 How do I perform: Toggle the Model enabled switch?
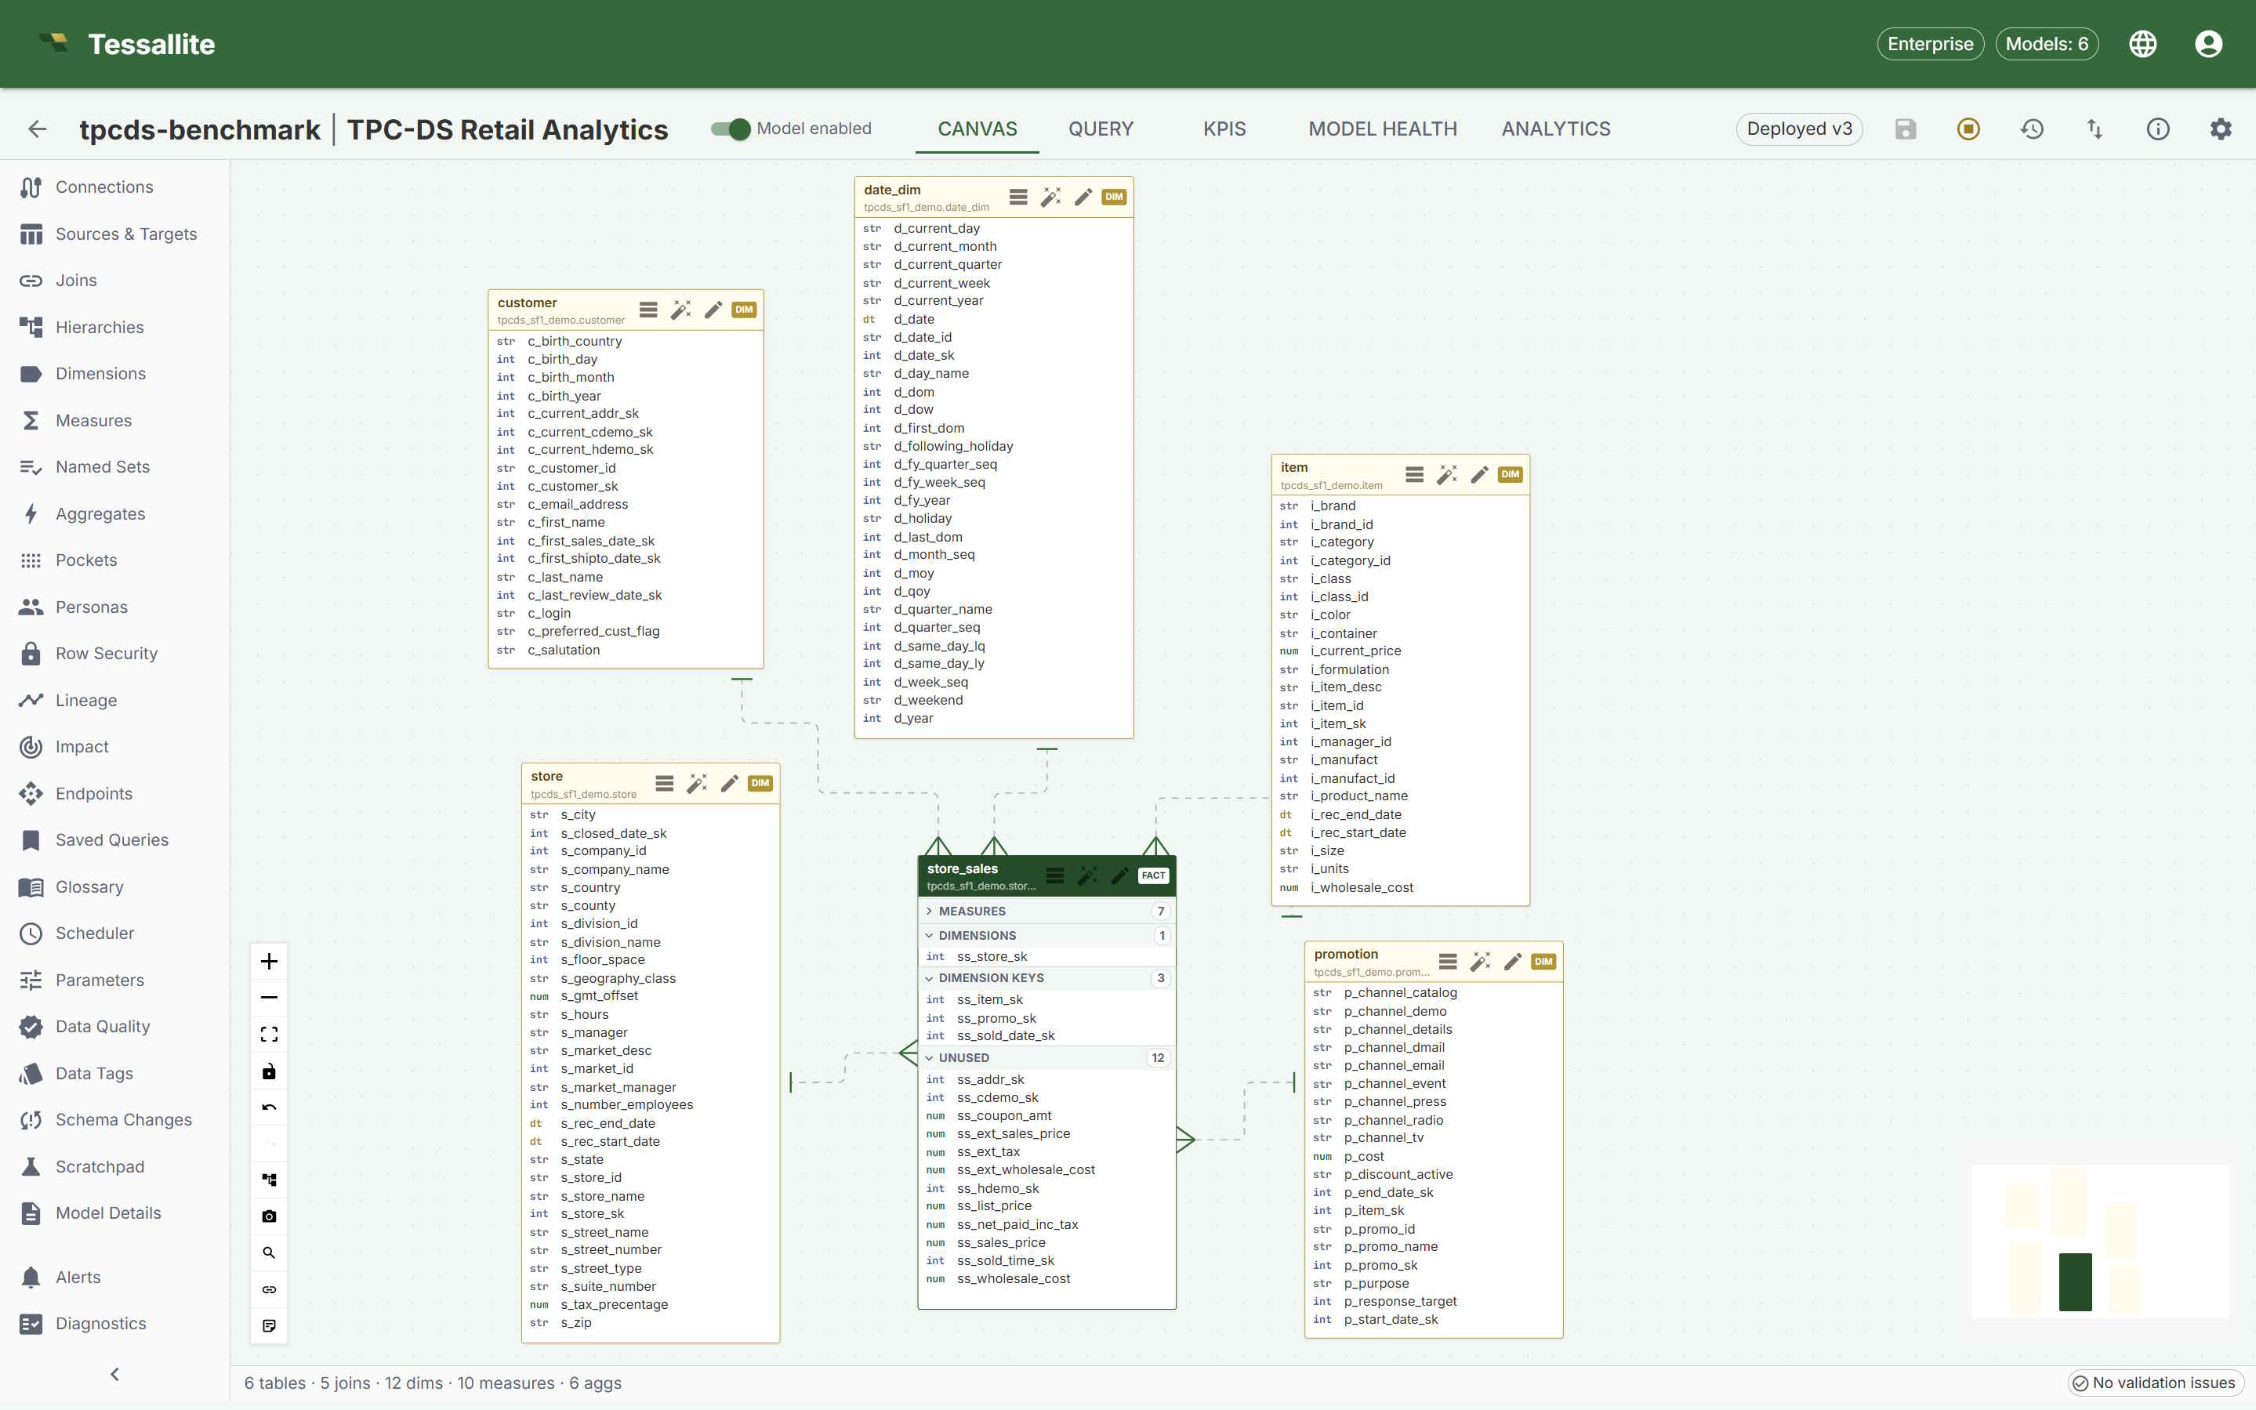731,129
